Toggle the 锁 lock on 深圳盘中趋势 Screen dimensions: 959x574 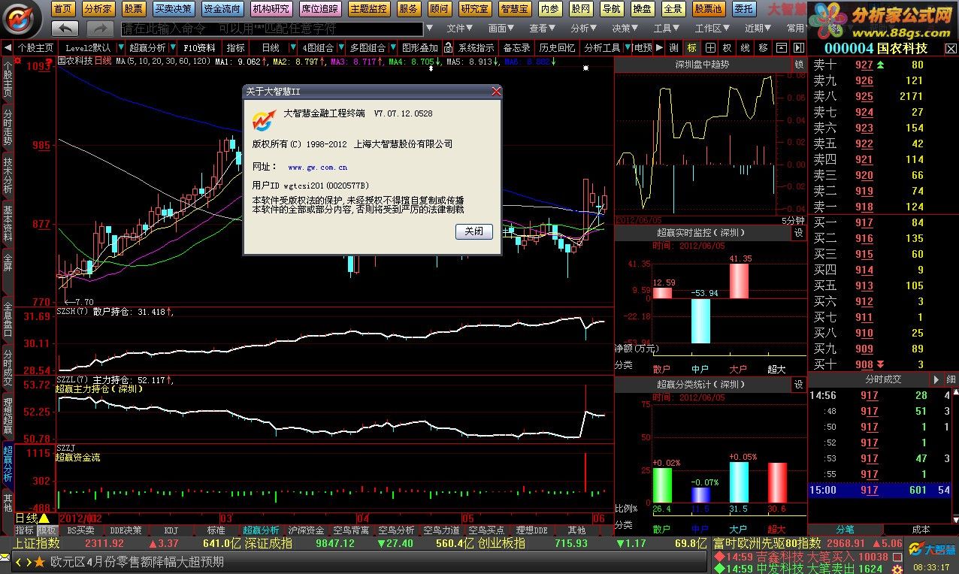[799, 65]
